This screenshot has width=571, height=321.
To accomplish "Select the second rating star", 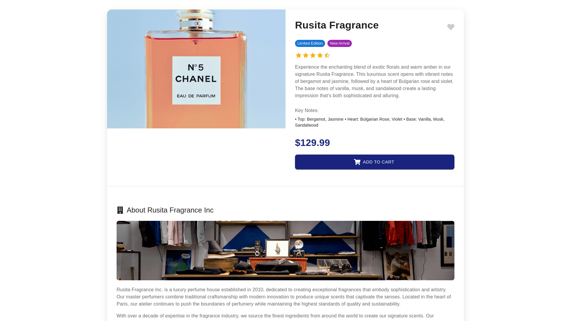I will pos(306,56).
